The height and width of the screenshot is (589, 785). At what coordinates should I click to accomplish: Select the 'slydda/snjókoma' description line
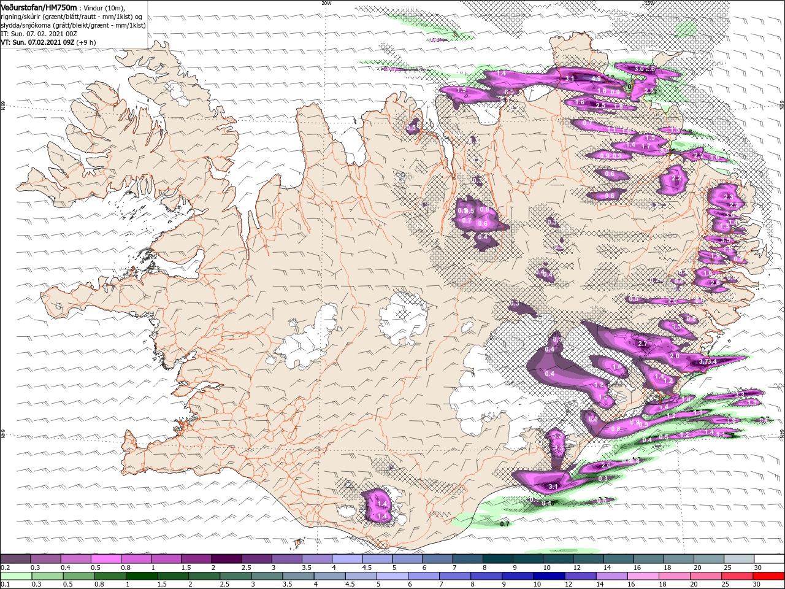click(73, 25)
